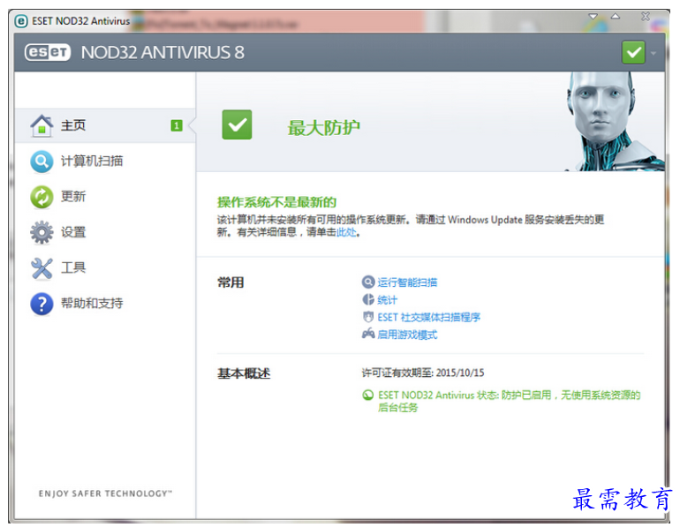The height and width of the screenshot is (527, 680).
Task: Click the license validity date 2015/10/15
Action: pos(460,373)
